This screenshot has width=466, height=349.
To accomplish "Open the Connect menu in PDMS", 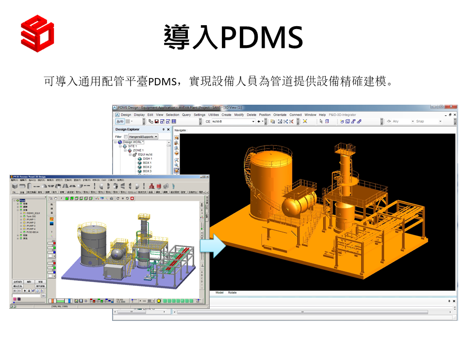I will click(296, 115).
